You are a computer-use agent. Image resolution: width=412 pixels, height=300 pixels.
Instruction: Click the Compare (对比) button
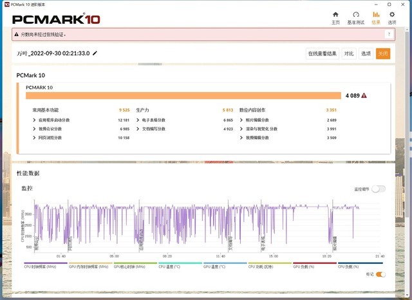349,53
